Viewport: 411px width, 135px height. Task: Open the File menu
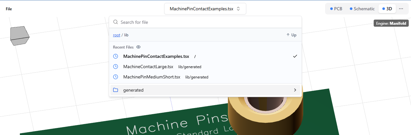9,9
